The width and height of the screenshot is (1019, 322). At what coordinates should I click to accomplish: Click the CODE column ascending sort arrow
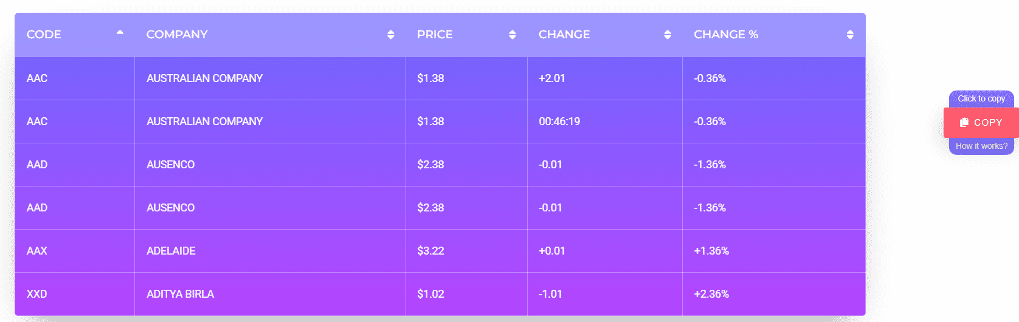(120, 33)
